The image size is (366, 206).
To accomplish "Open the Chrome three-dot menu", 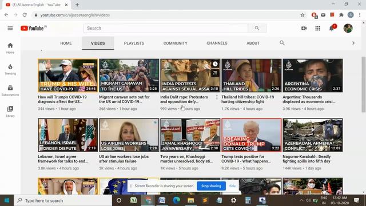I will tap(360, 15).
